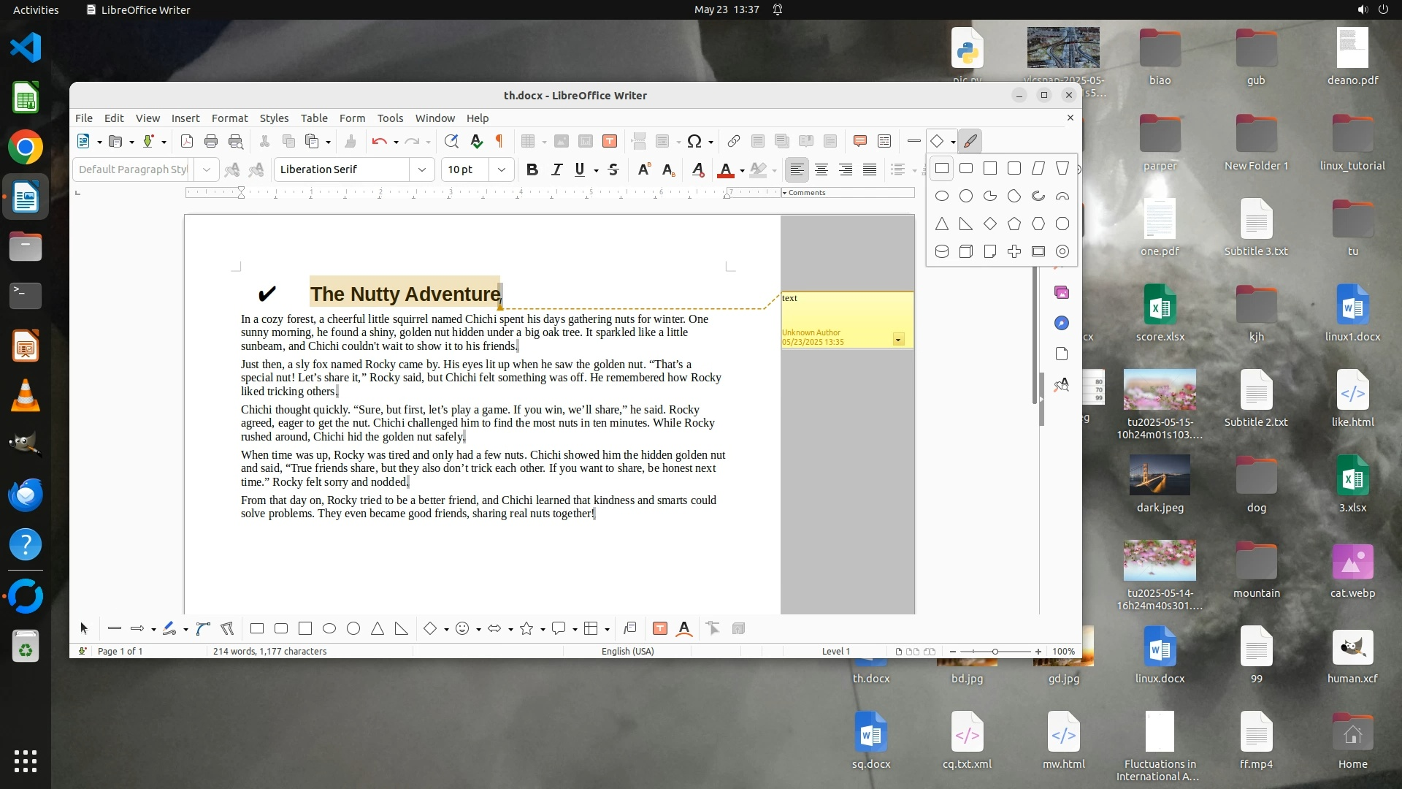
Task: Click the smiley Symbol Shapes tool
Action: (462, 629)
